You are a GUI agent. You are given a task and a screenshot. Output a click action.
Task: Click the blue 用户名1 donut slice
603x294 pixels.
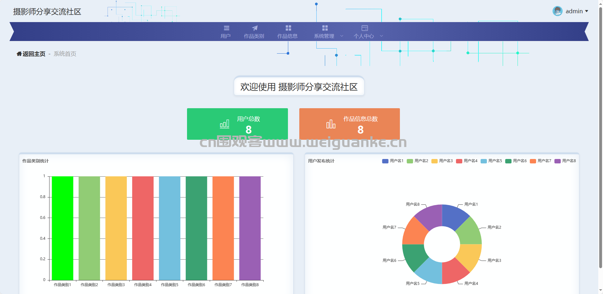pos(453,217)
